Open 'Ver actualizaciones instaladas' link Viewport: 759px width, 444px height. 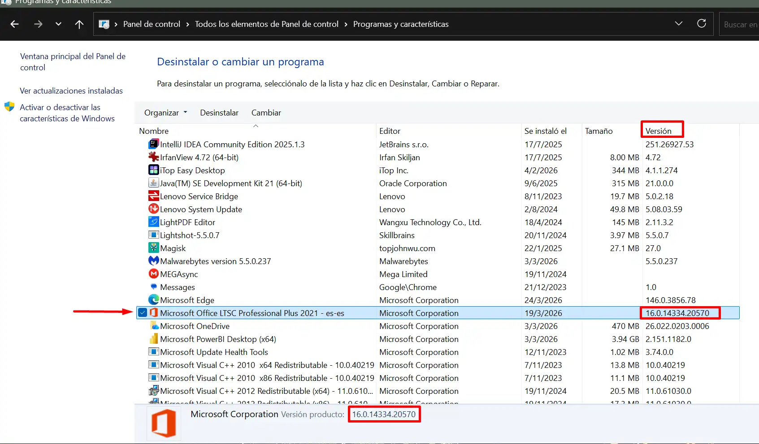(71, 91)
